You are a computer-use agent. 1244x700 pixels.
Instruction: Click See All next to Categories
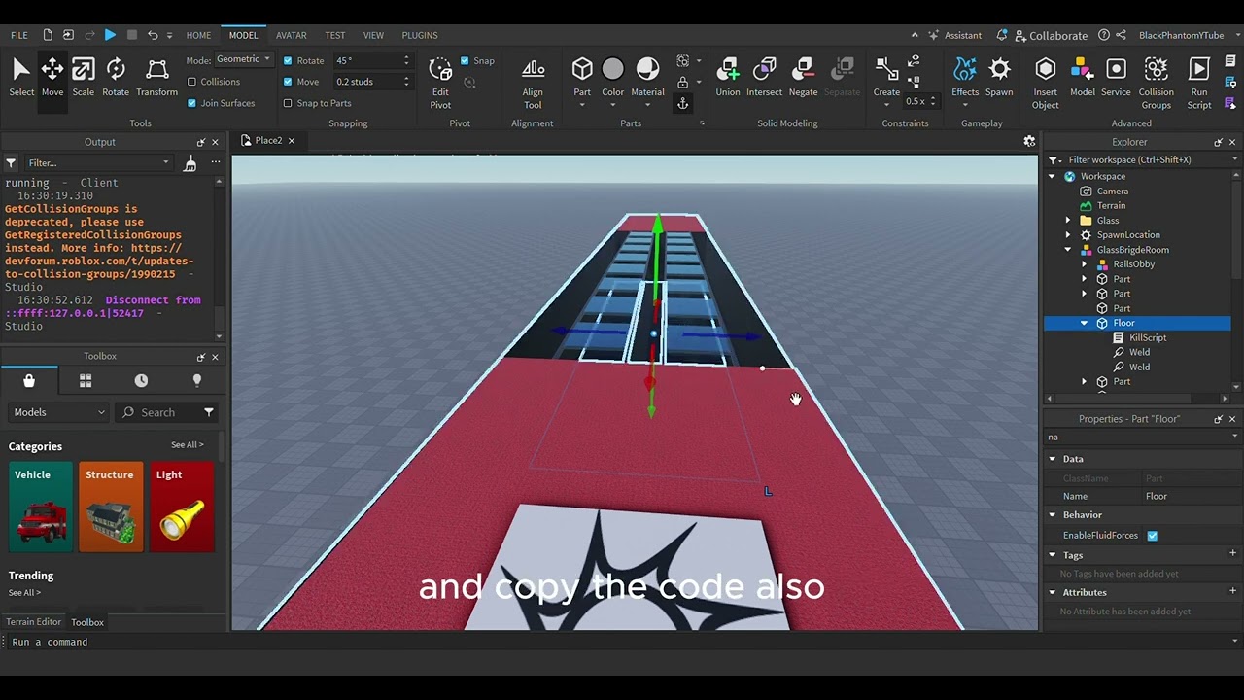(188, 445)
